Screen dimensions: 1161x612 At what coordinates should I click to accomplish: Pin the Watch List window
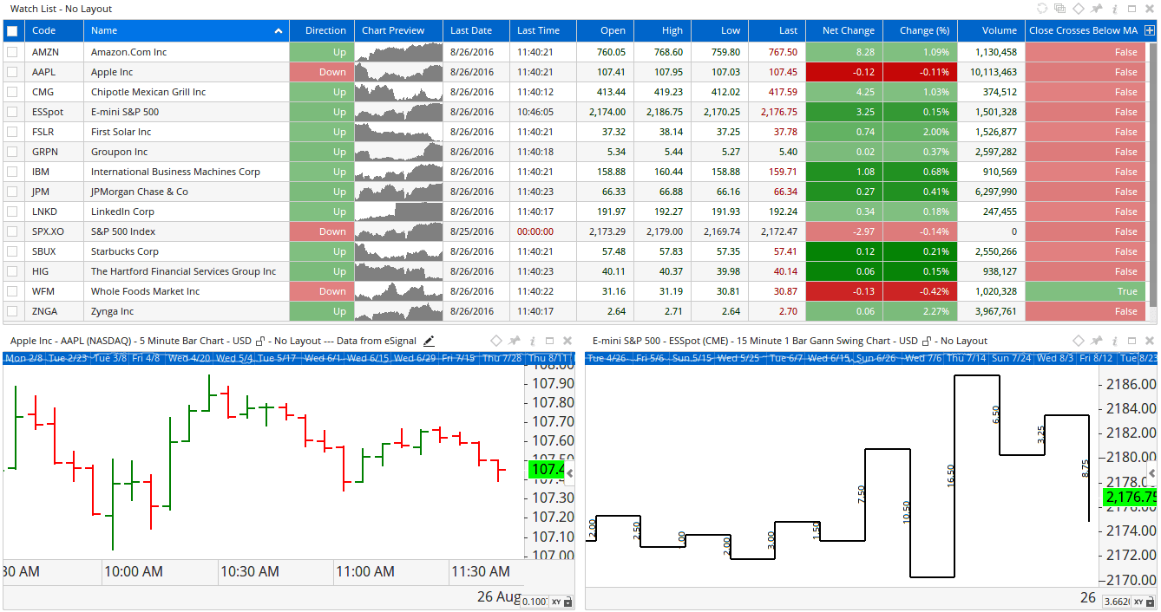tap(1097, 9)
